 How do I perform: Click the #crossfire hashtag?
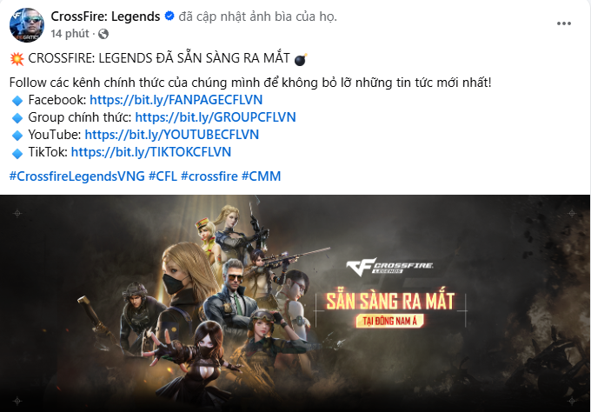click(209, 176)
